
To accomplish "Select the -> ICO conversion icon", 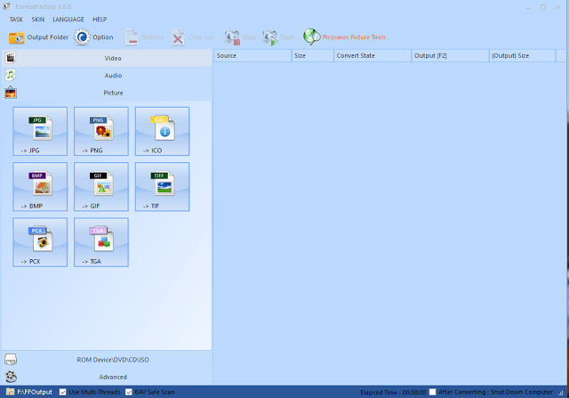I will tap(162, 131).
